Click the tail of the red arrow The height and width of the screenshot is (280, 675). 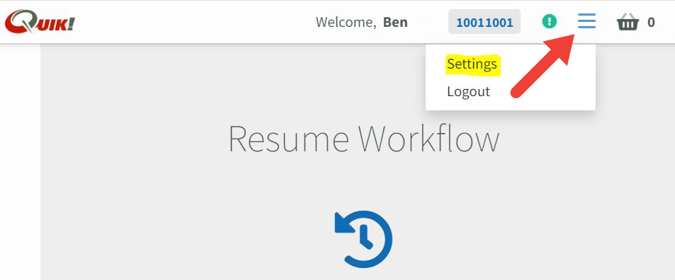(516, 92)
